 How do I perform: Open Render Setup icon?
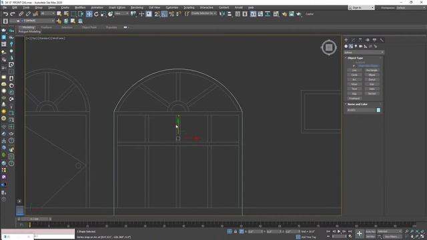click(284, 14)
